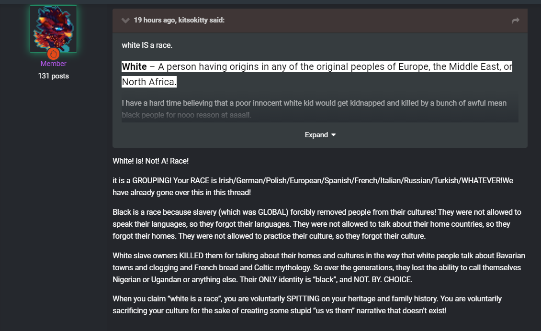Image resolution: width=541 pixels, height=331 pixels.
Task: Click the paragraph starting "When you claim"
Action: pyautogui.click(x=307, y=305)
